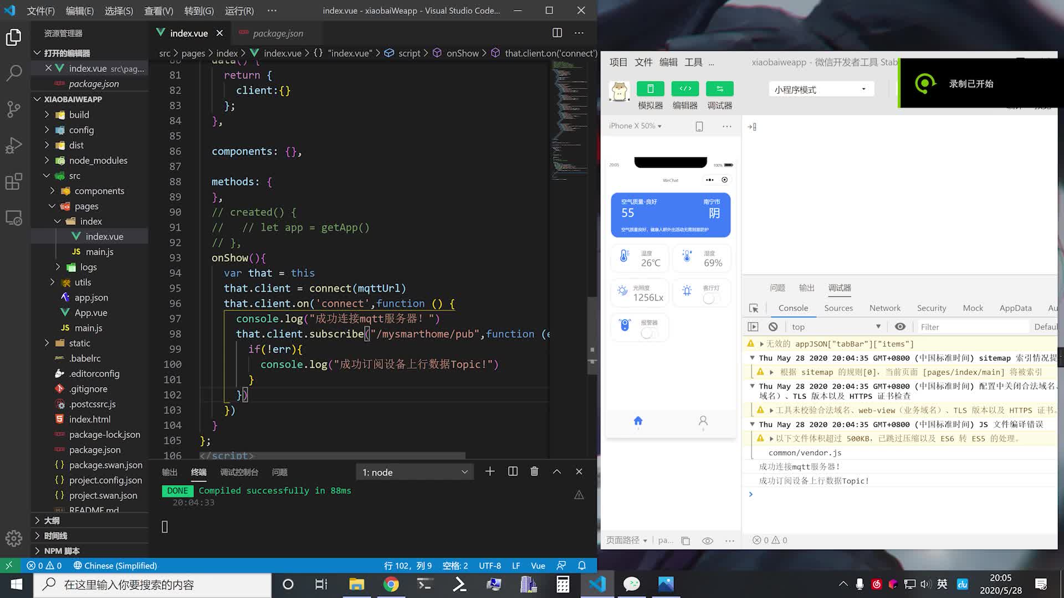Click the device rotate icon in simulator toolbar
The image size is (1064, 598).
(699, 126)
